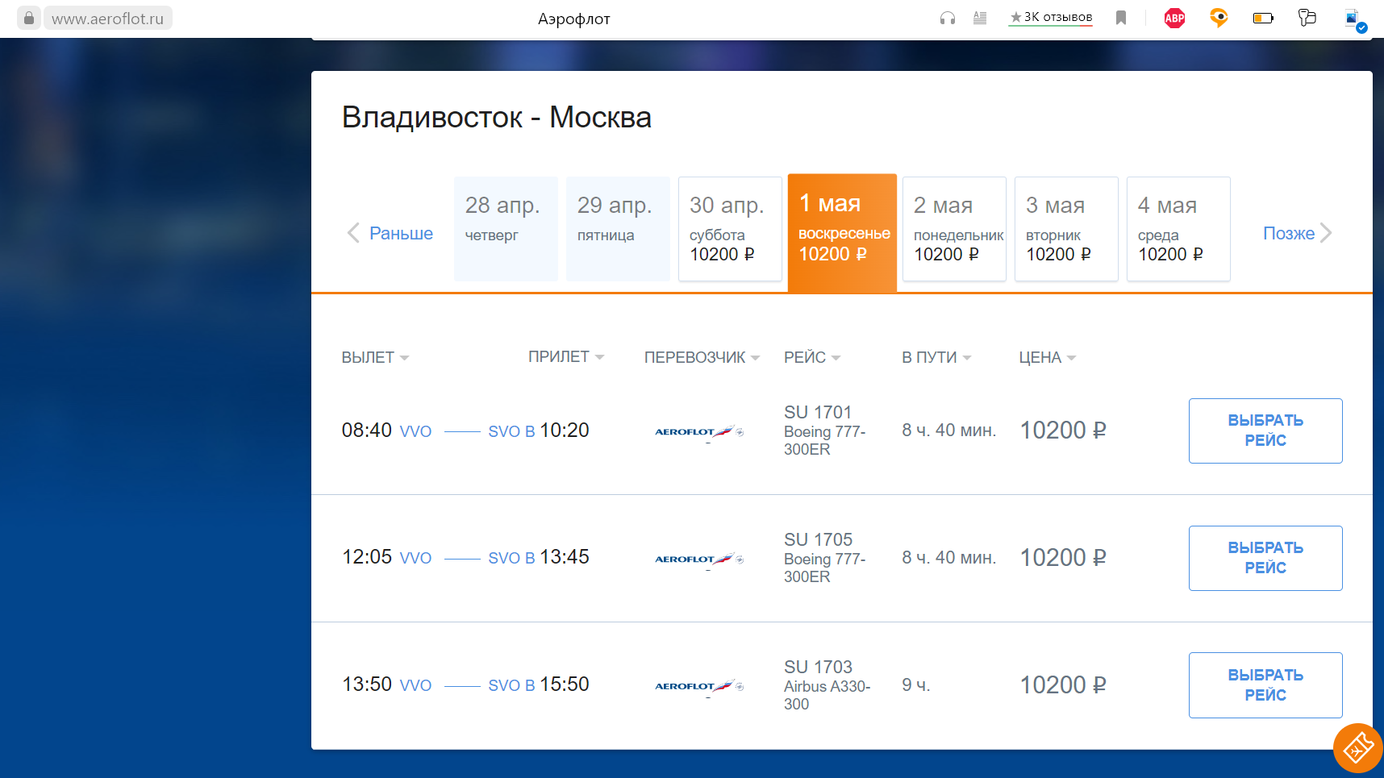1384x778 pixels.
Task: Open reader mode icon in toolbar
Action: tap(980, 18)
